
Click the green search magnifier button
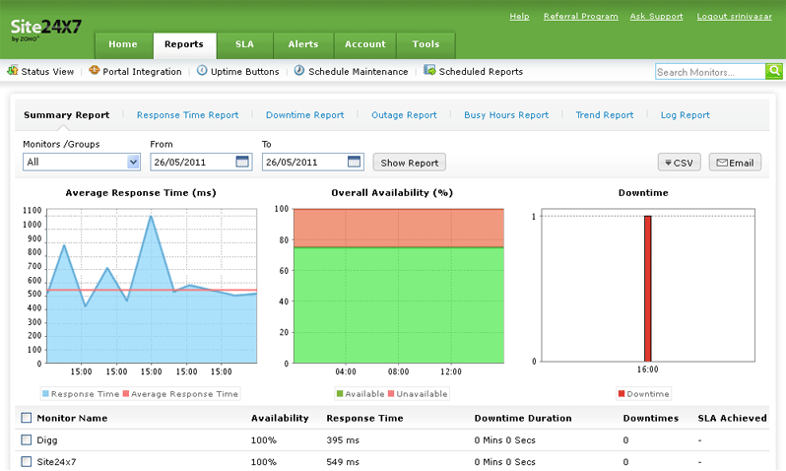coord(774,71)
